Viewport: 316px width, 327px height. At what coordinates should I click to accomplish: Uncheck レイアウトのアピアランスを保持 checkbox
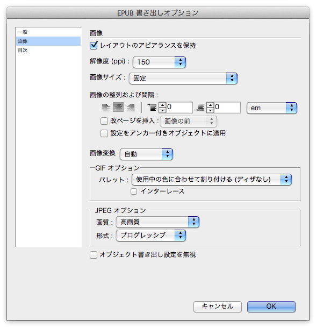pos(94,45)
